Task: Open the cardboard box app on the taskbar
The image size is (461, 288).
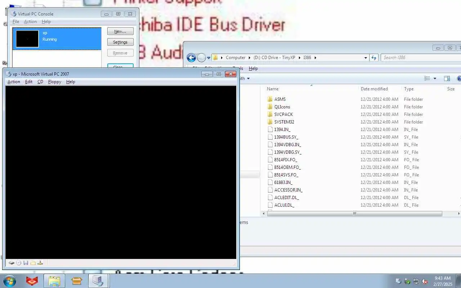Action: click(77, 281)
